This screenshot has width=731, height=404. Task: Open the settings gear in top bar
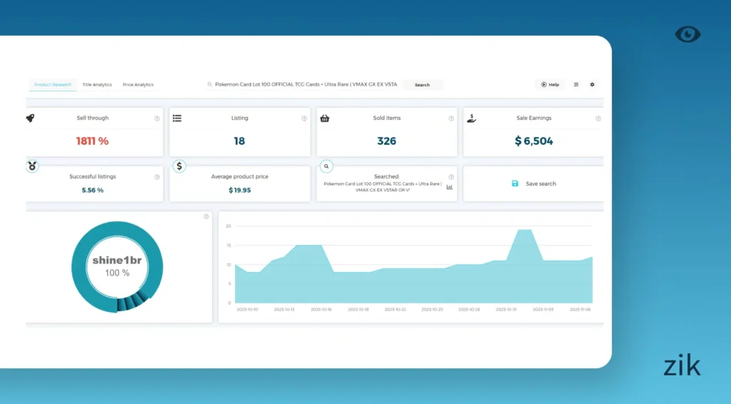coord(592,84)
